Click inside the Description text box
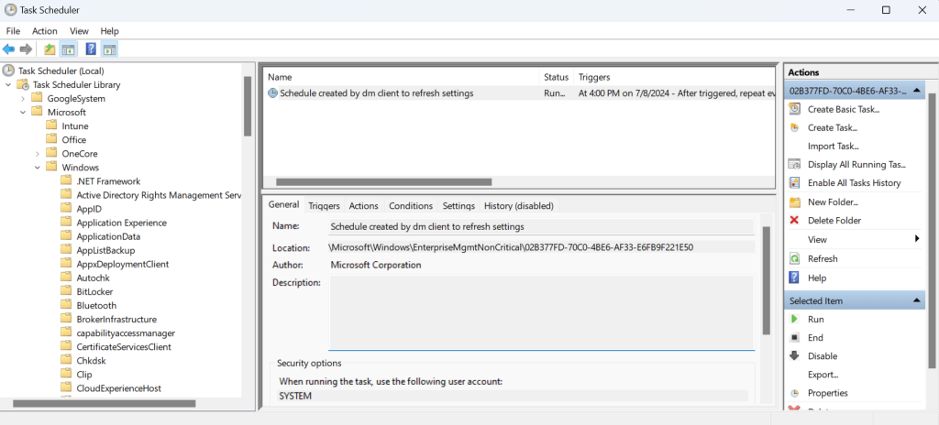This screenshot has width=939, height=425. pyautogui.click(x=541, y=311)
